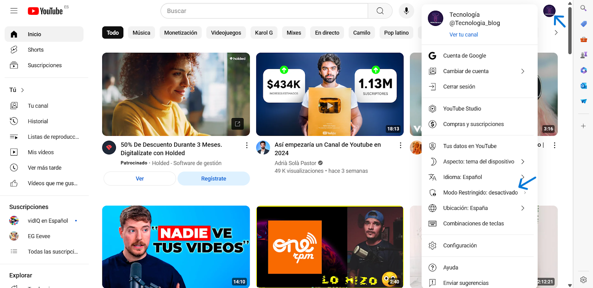The height and width of the screenshot is (288, 593).
Task: Open Shorts from the sidebar
Action: click(44, 50)
